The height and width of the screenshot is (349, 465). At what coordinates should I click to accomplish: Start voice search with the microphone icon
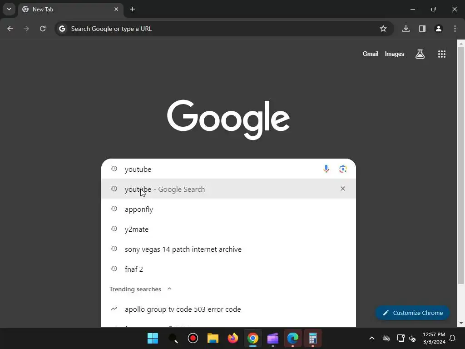pyautogui.click(x=326, y=169)
